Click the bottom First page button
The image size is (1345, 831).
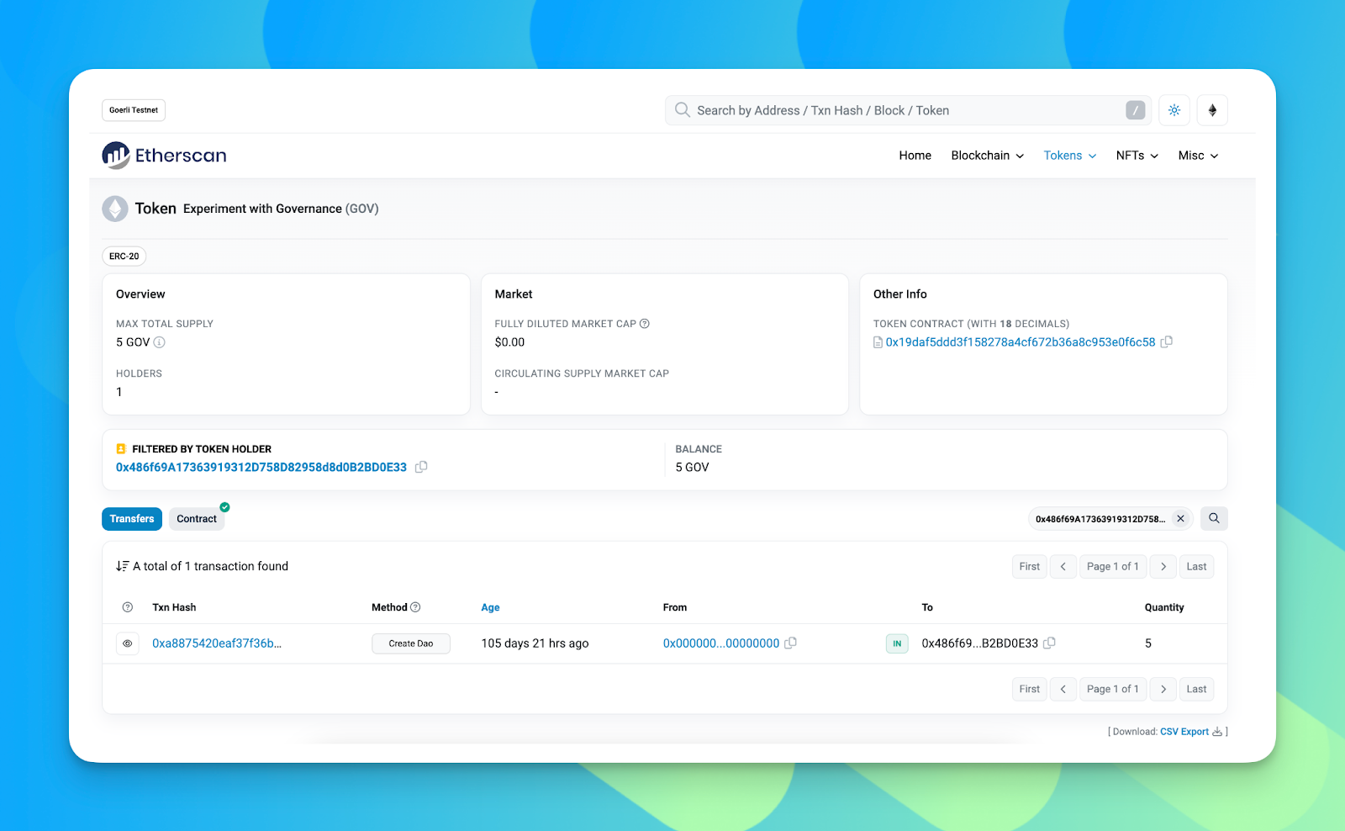(1030, 689)
